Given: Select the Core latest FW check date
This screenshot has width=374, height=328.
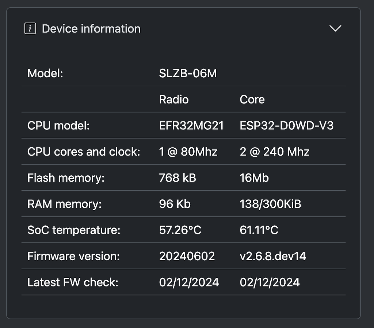Looking at the screenshot, I should click(269, 282).
